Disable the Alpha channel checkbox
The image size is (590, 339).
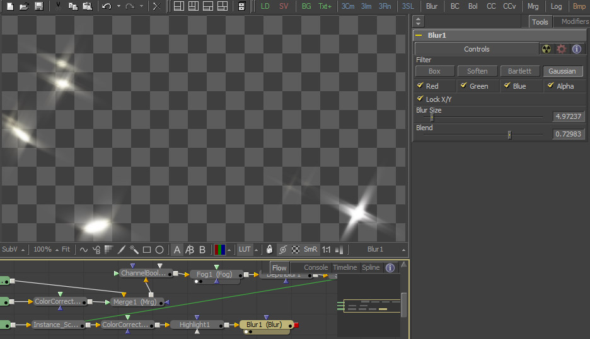551,86
